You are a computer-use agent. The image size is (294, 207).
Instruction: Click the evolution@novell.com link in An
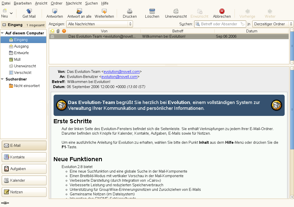click(119, 77)
